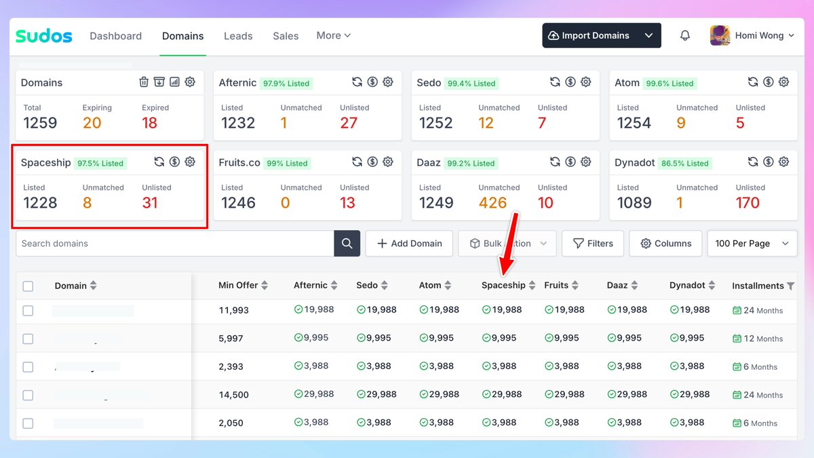This screenshot has height=458, width=814.
Task: Open the chart icon in Domains card
Action: (174, 82)
